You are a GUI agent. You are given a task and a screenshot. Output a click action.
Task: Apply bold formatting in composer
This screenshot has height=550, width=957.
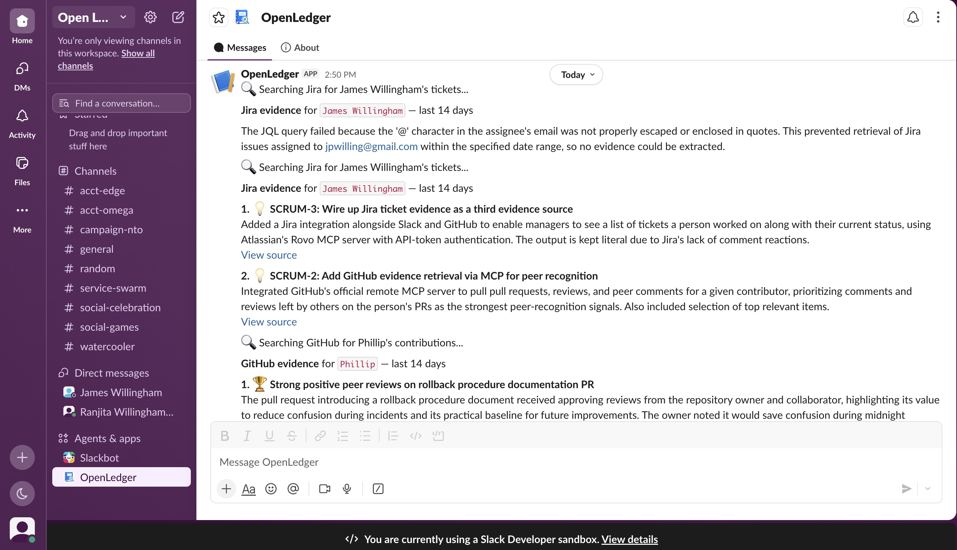(x=225, y=435)
